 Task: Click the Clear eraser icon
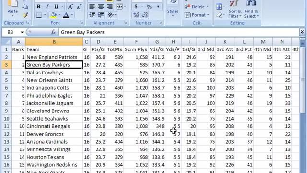point(219,15)
